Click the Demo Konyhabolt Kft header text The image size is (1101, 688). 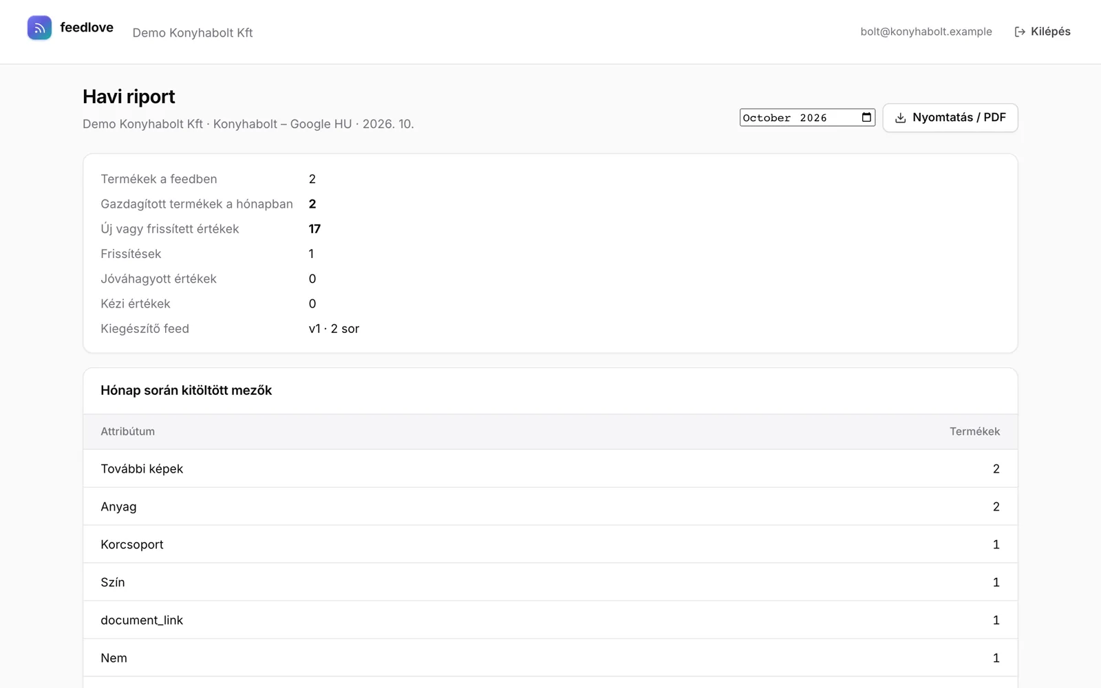pyautogui.click(x=193, y=32)
